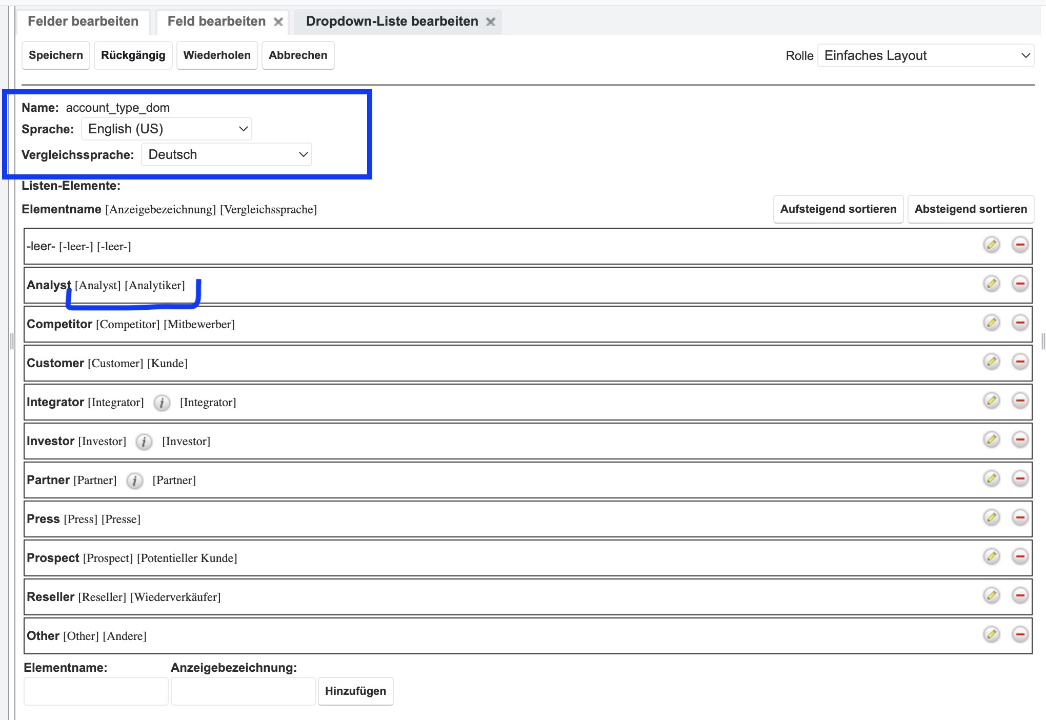Image resolution: width=1046 pixels, height=720 pixels.
Task: Click pencil edit icon for Customer
Action: tap(991, 362)
